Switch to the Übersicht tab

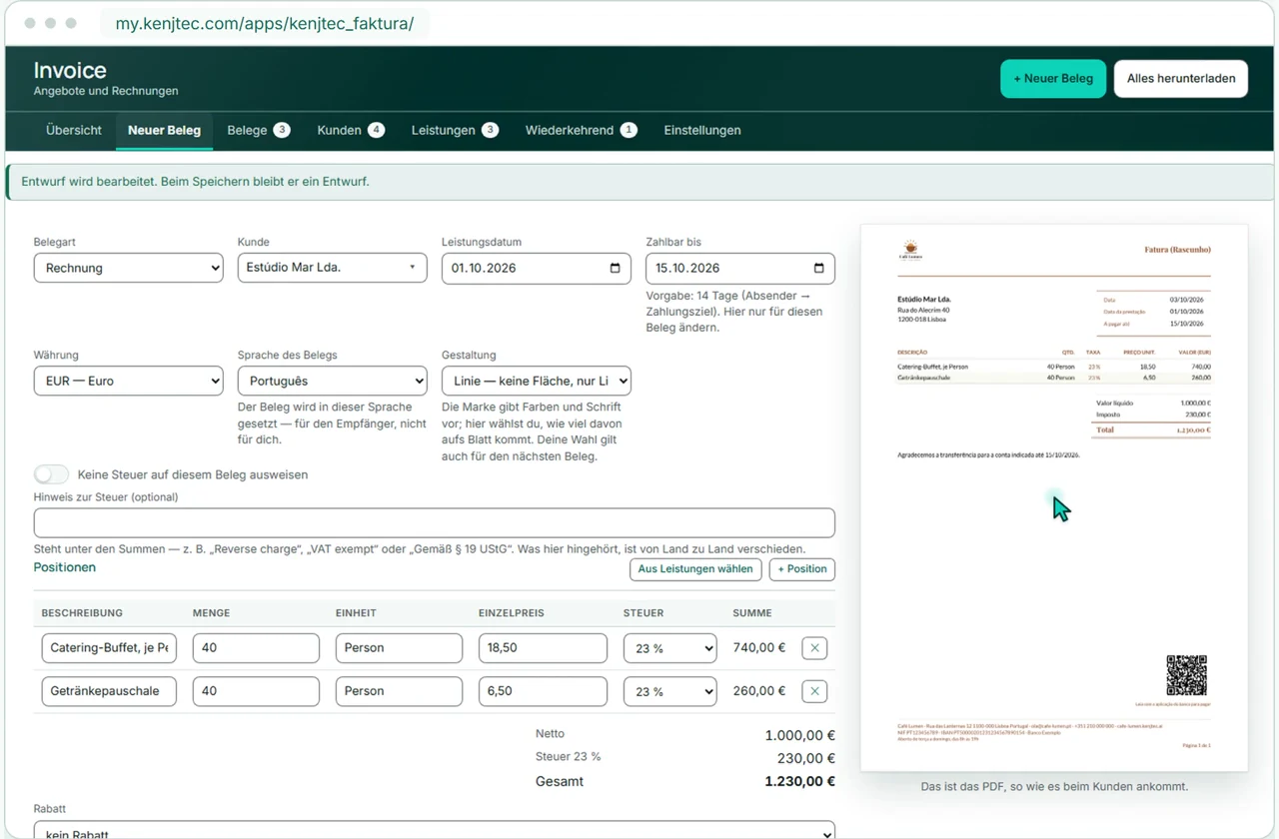pyautogui.click(x=74, y=130)
